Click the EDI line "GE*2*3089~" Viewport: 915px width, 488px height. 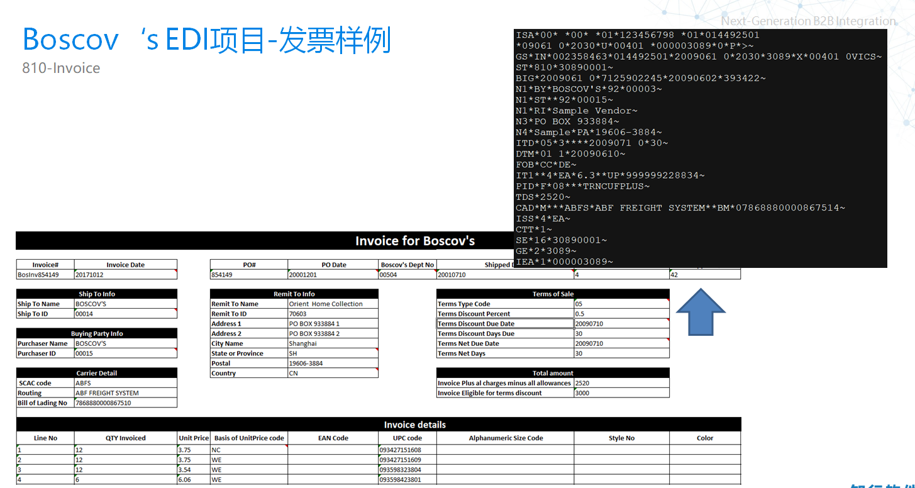546,251
